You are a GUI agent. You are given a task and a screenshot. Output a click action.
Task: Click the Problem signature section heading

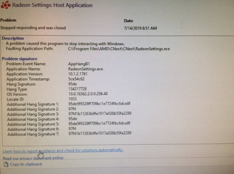[x=19, y=59]
